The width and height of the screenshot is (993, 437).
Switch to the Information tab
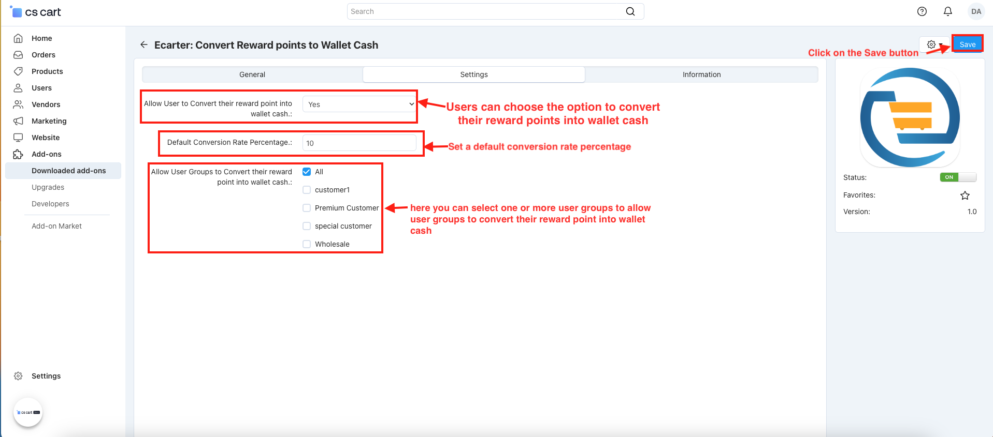point(701,74)
